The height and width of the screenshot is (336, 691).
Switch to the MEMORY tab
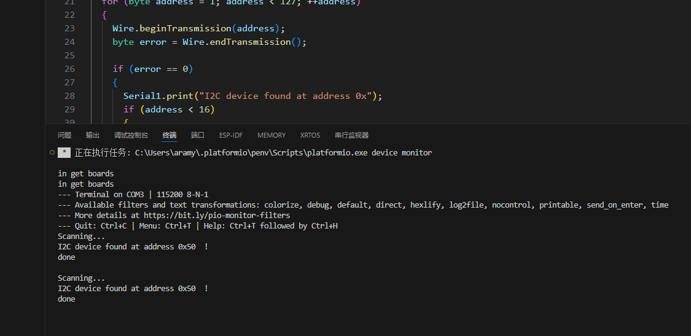coord(271,135)
